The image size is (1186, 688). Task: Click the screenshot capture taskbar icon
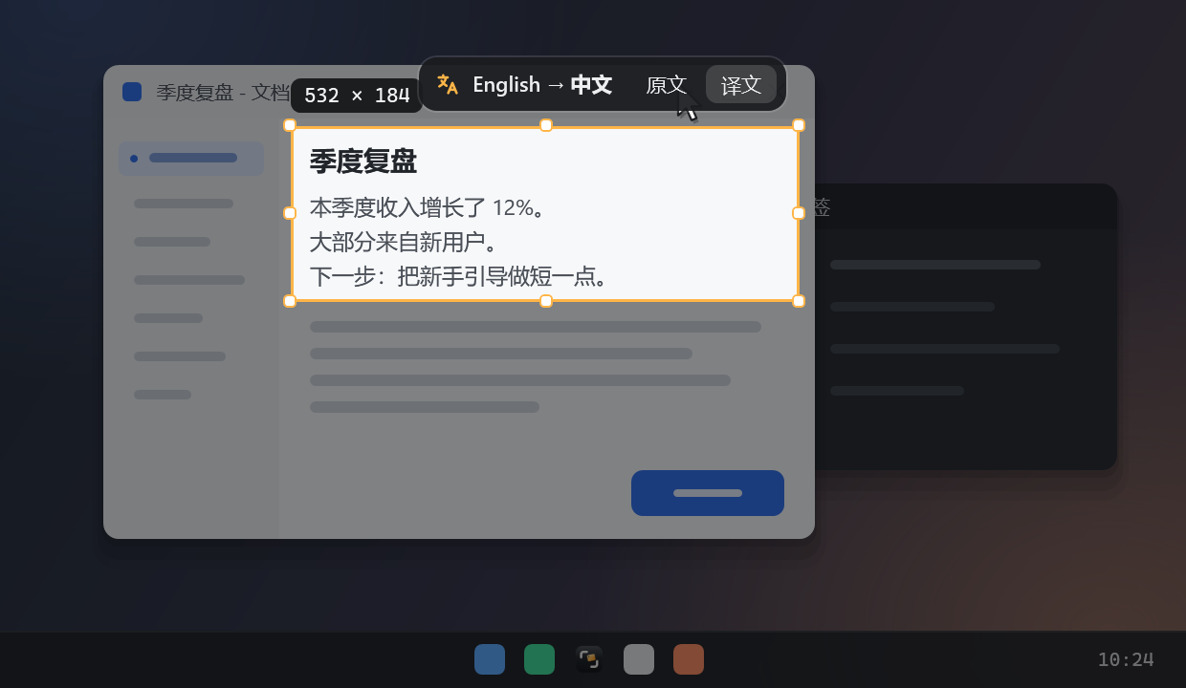pos(589,659)
